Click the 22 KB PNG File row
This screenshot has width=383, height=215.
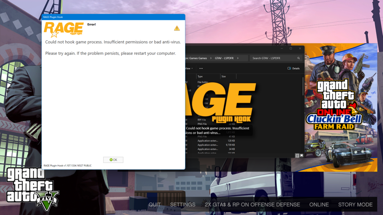point(210,124)
